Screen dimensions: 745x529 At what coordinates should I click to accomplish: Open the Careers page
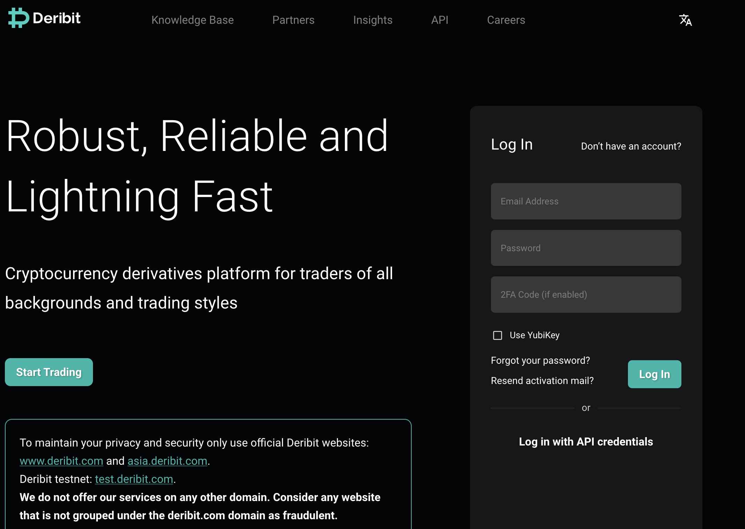(506, 20)
